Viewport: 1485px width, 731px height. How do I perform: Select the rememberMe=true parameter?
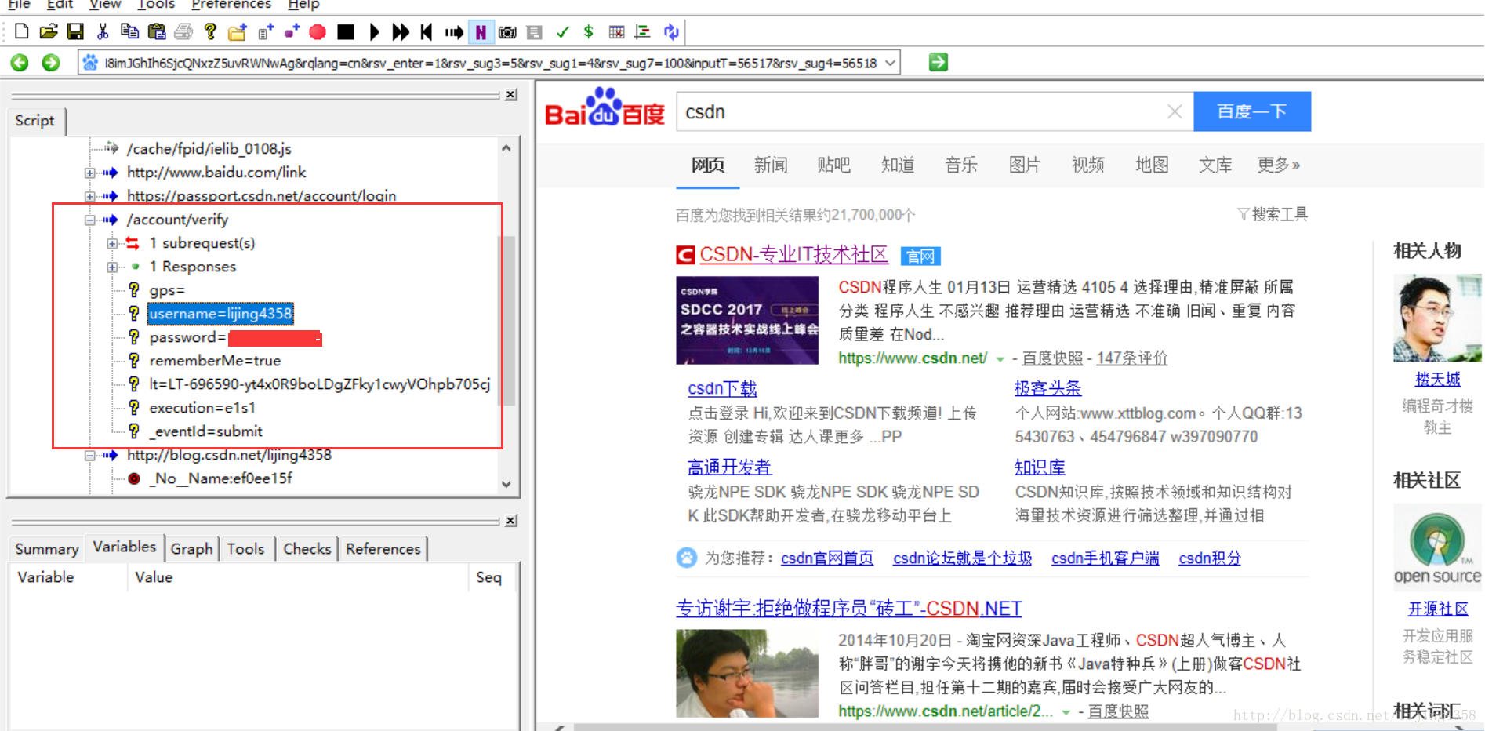point(215,361)
